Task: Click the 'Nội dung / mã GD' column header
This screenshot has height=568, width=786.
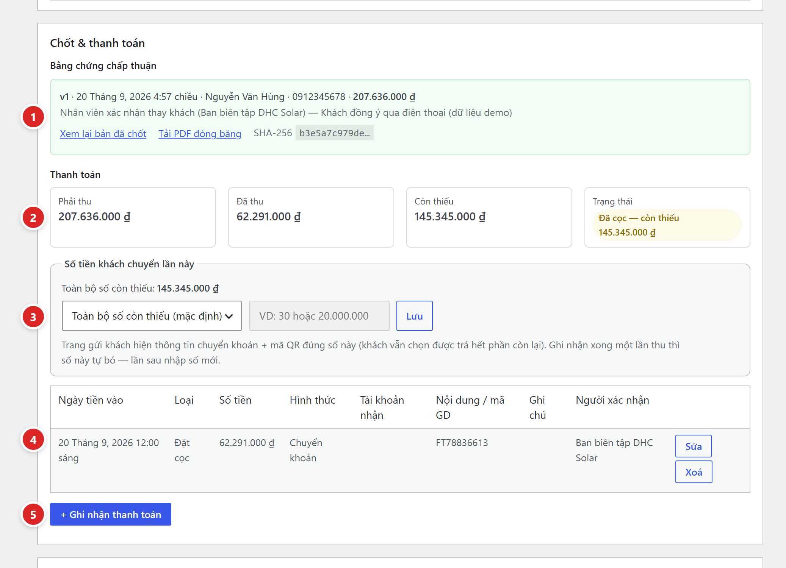Action: tap(470, 407)
